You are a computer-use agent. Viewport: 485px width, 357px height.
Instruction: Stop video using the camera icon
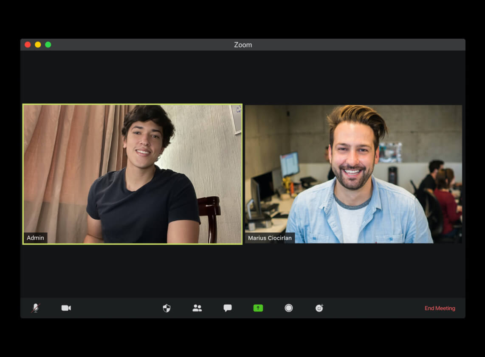point(66,308)
